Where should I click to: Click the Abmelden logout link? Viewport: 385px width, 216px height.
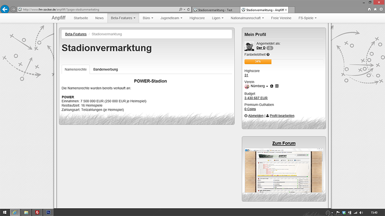tap(255, 116)
